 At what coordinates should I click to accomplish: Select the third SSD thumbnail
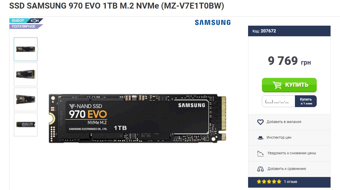(x=26, y=99)
